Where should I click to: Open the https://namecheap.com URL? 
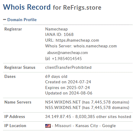tap(77, 40)
